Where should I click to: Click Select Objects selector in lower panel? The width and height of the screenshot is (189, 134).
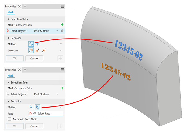pos(17,94)
